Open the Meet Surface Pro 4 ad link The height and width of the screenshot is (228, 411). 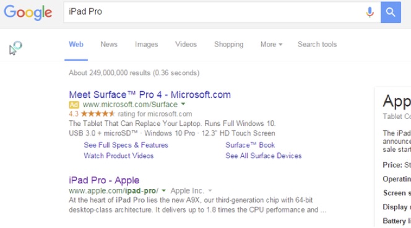tap(150, 95)
